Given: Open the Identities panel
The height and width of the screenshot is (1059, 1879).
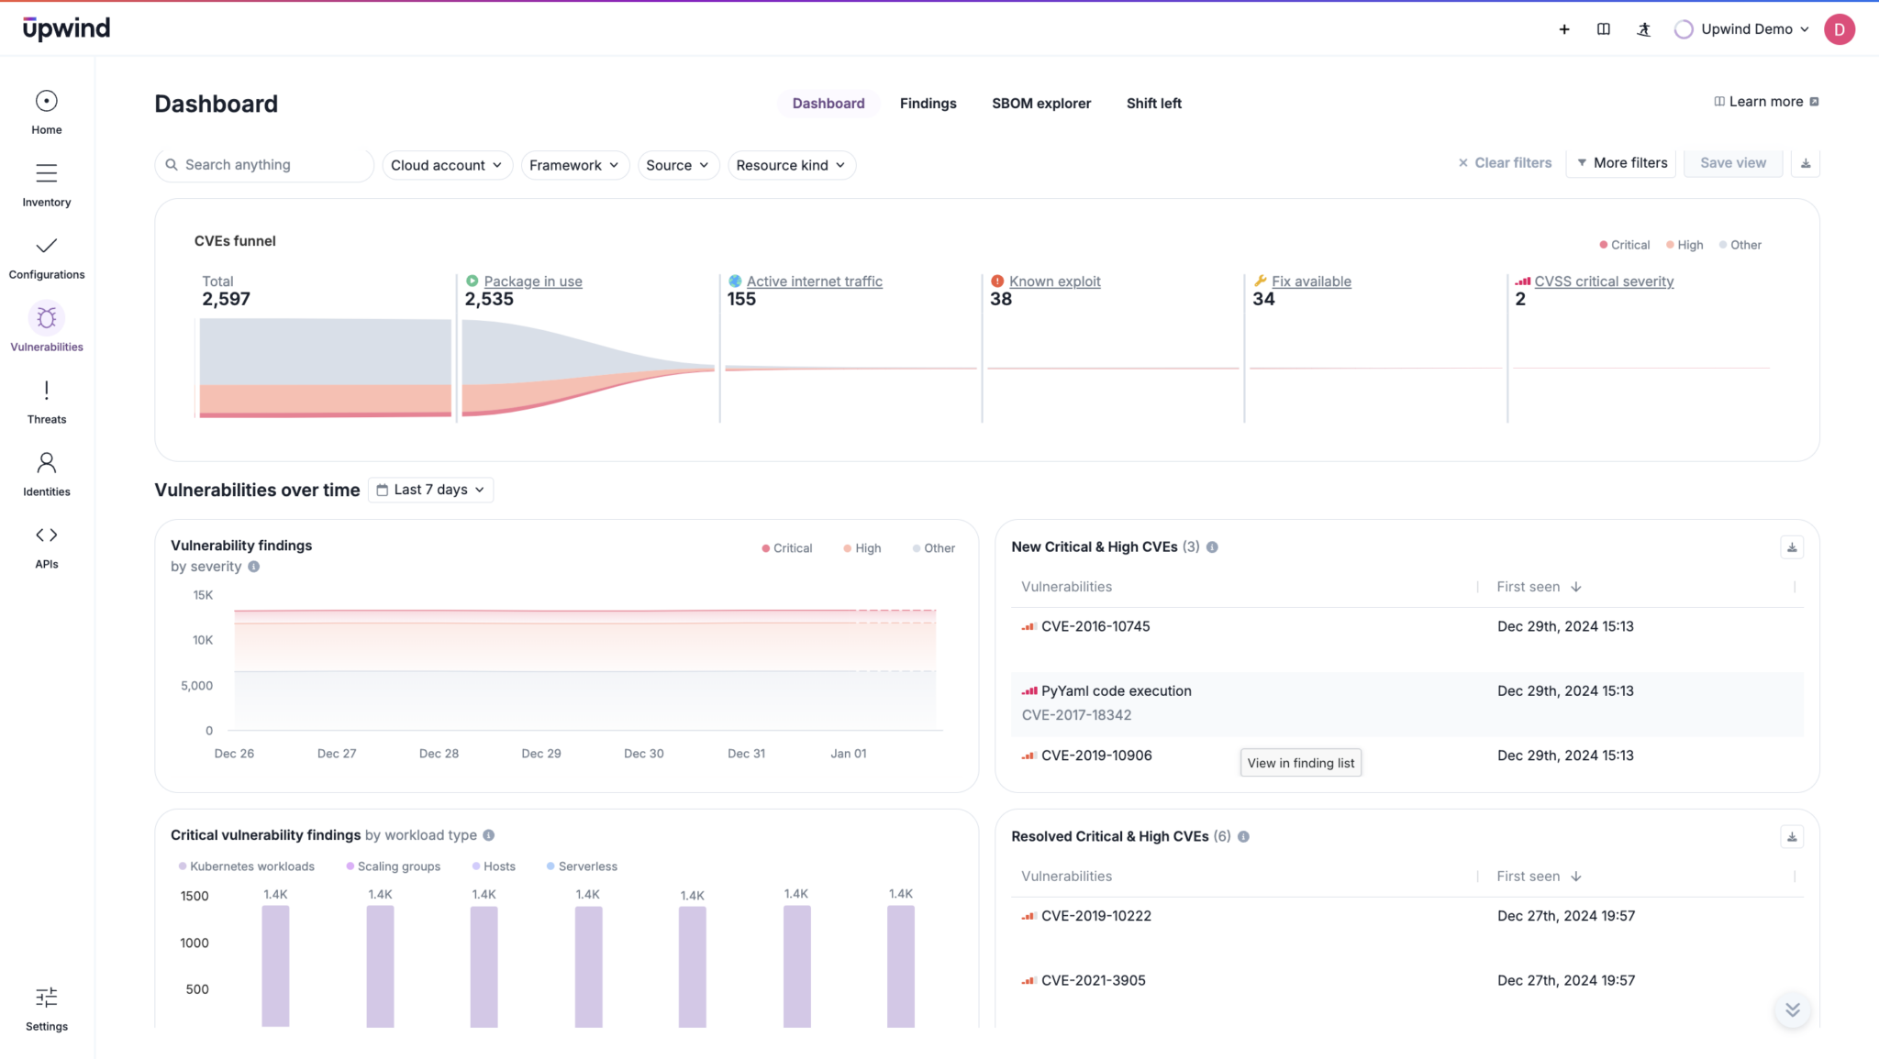Looking at the screenshot, I should 46,472.
